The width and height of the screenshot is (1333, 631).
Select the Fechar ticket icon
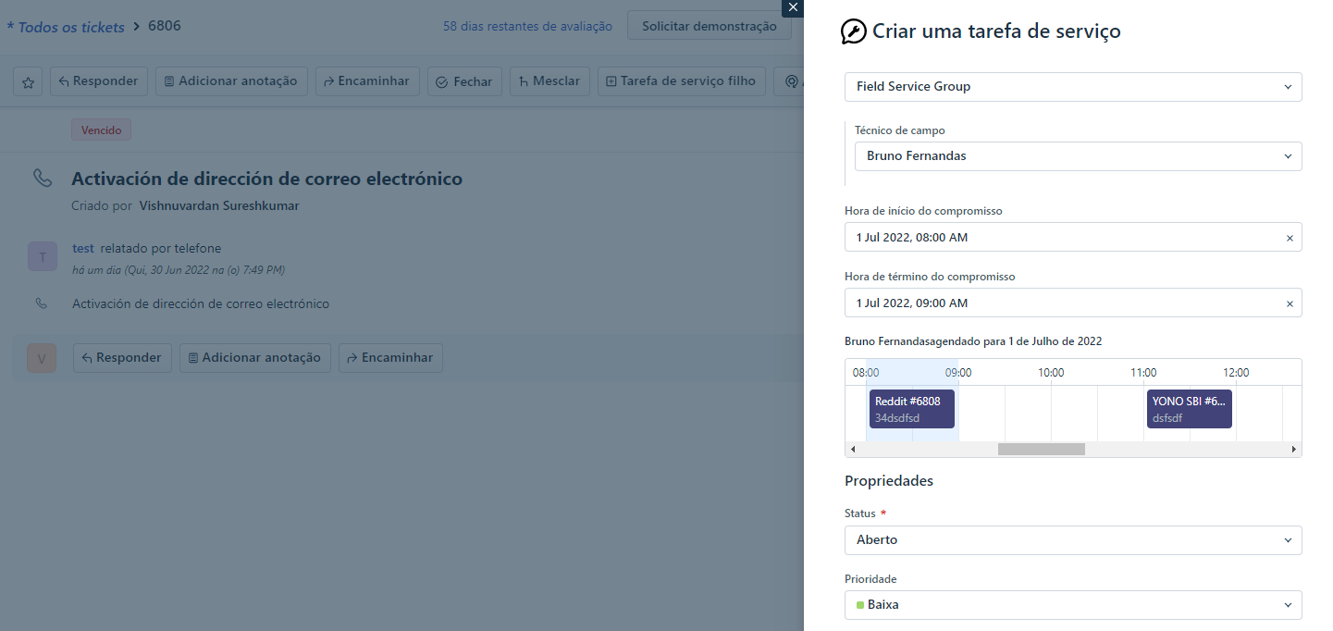coord(441,80)
